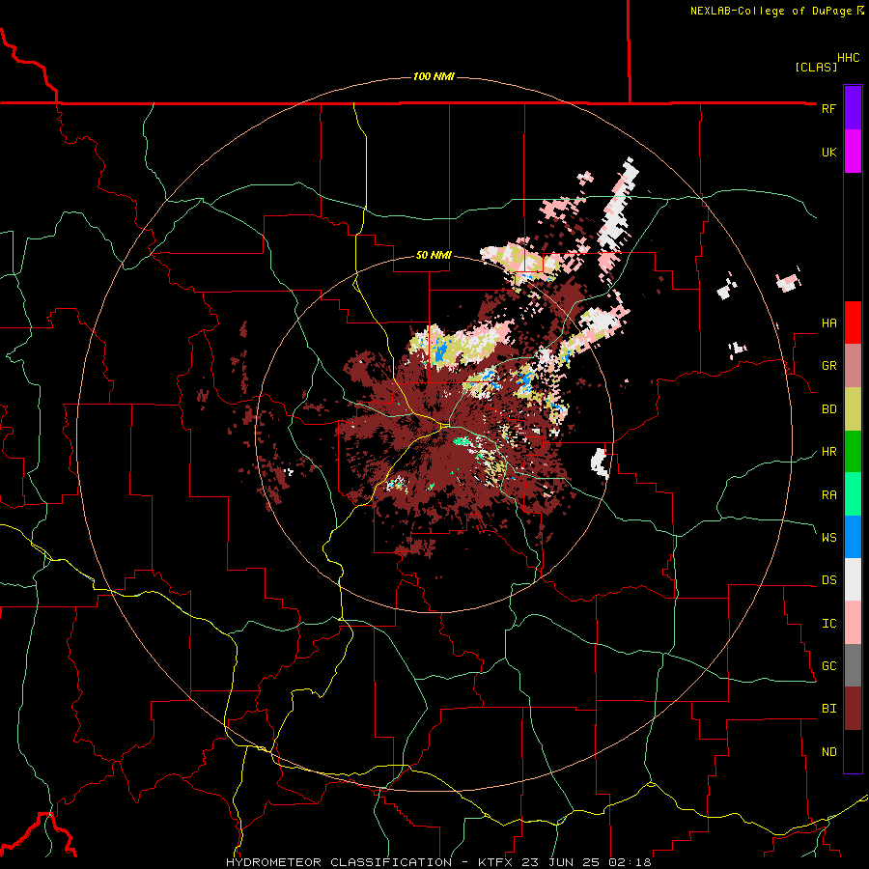Click the HA red legend swatch
The height and width of the screenshot is (869, 869).
(x=853, y=322)
